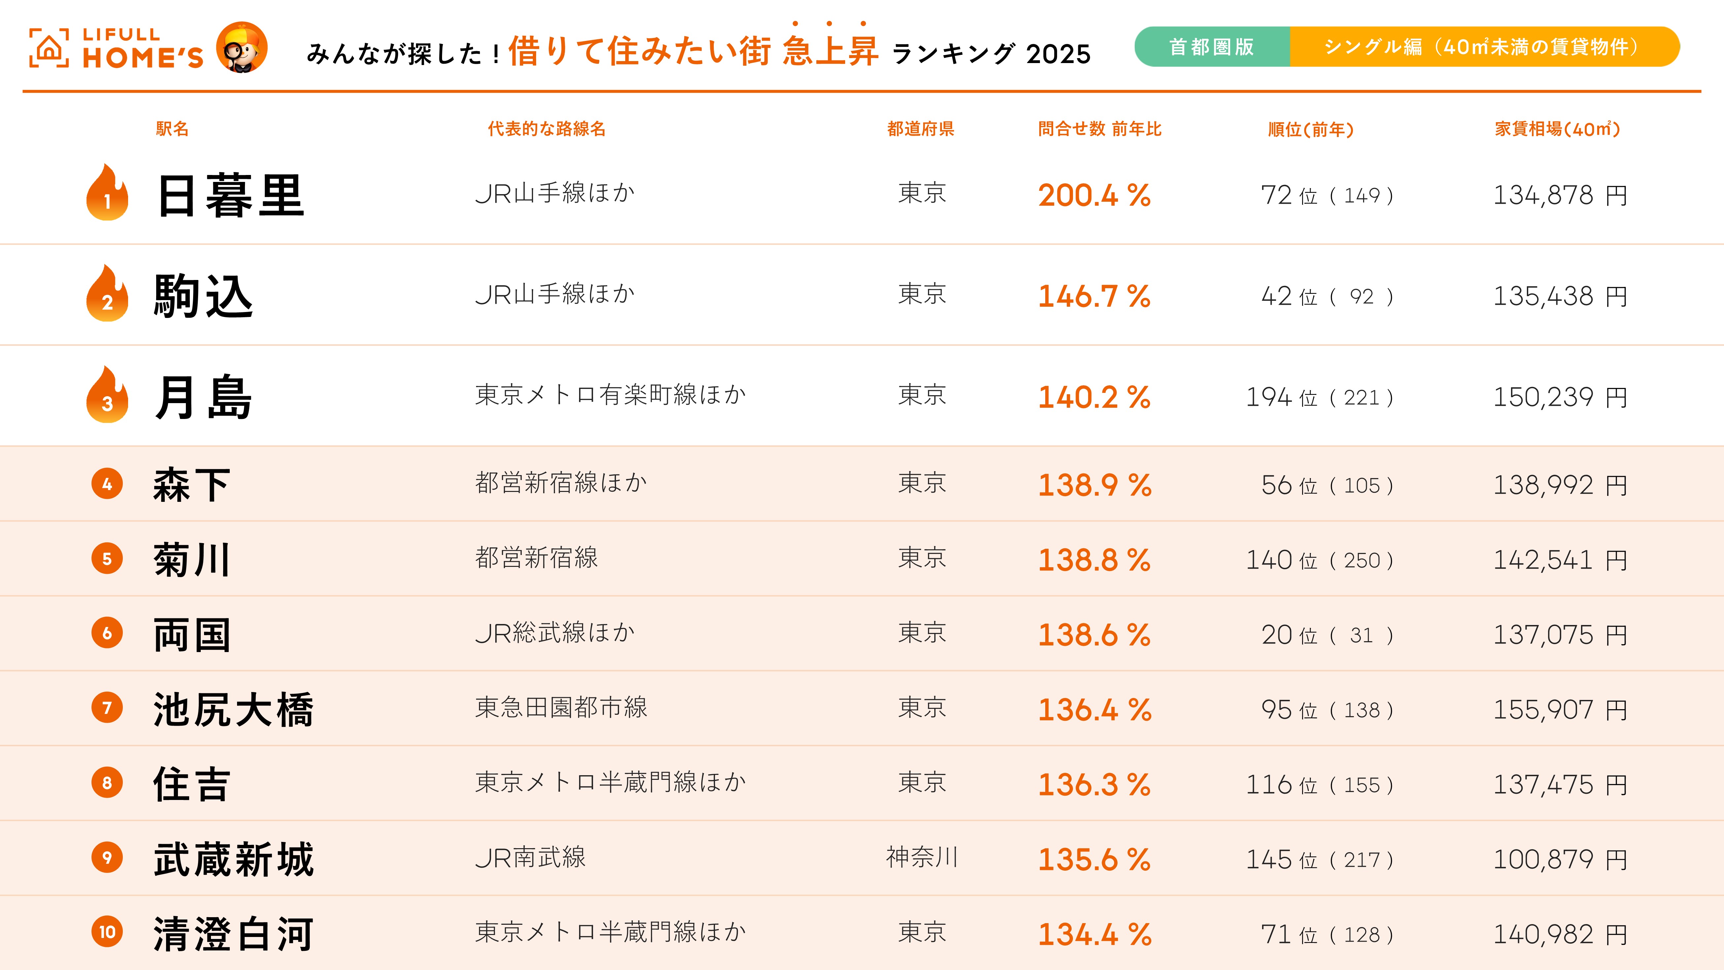Click the orange mascot character icon

coord(242,48)
